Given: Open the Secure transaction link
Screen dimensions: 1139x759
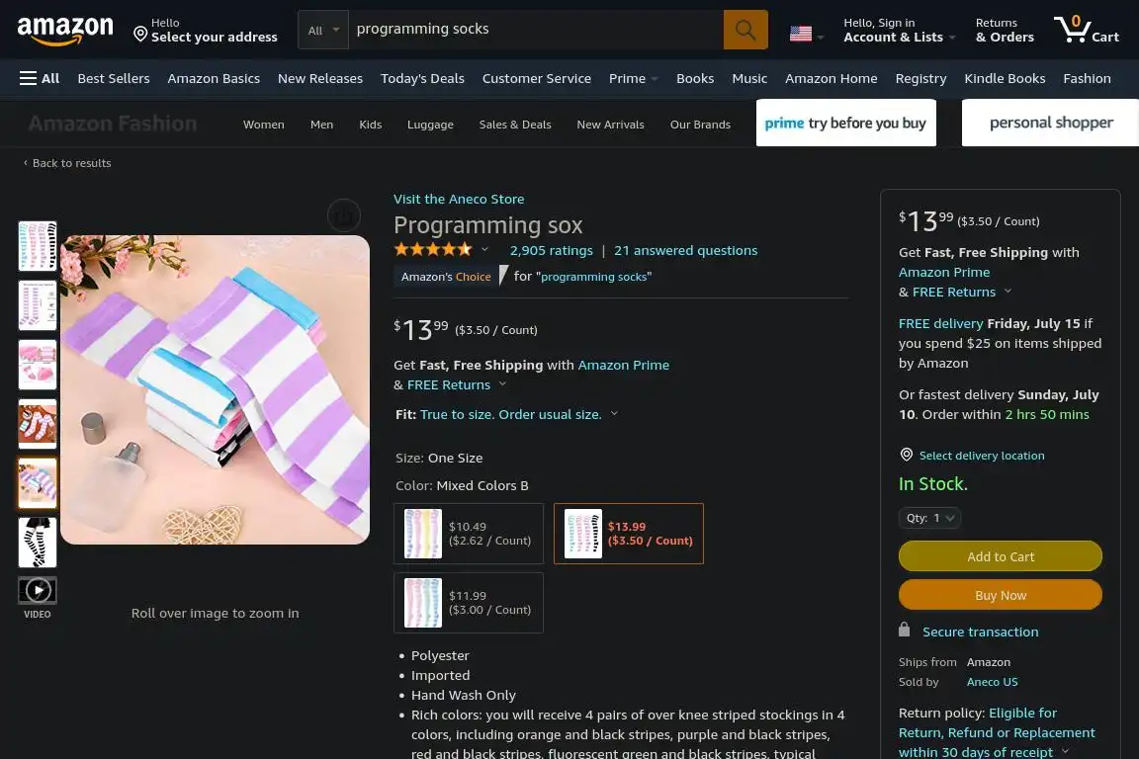Looking at the screenshot, I should click(980, 632).
